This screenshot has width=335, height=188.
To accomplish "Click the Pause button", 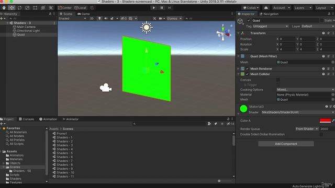I will [x=162, y=8].
